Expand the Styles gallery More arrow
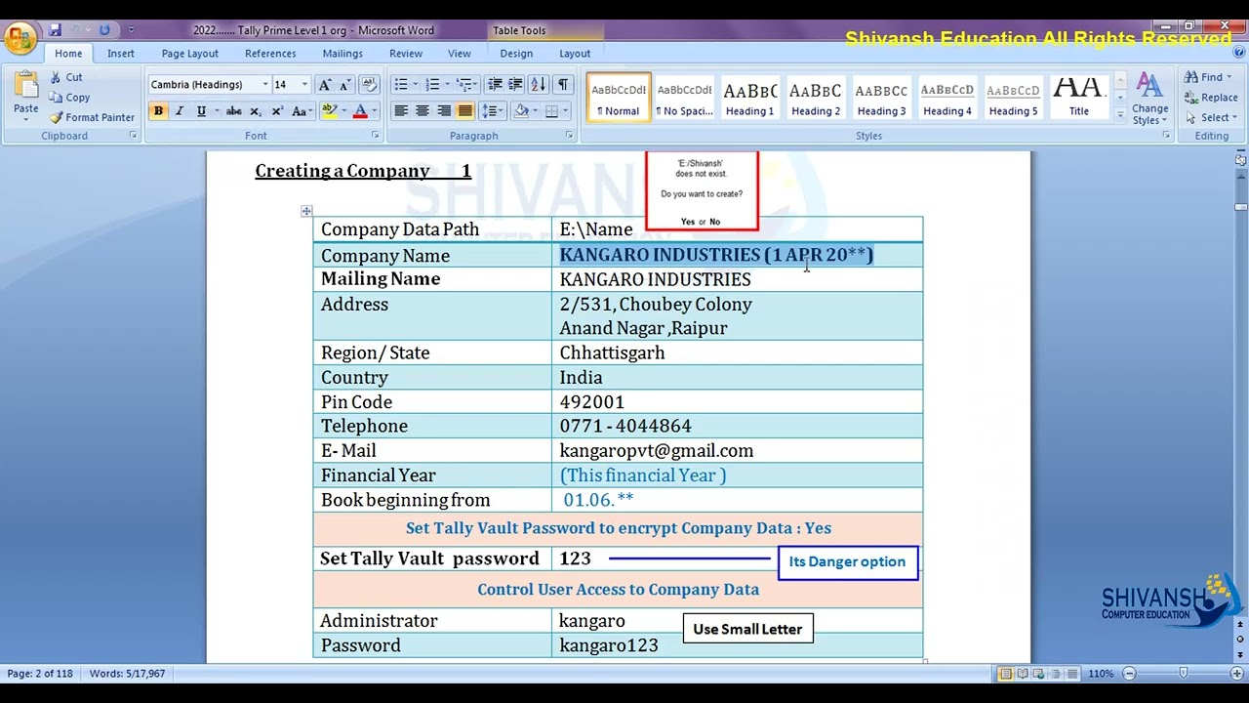This screenshot has height=703, width=1249. (x=1119, y=114)
